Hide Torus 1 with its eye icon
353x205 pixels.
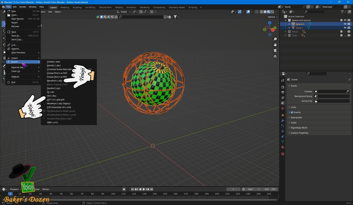point(345,28)
